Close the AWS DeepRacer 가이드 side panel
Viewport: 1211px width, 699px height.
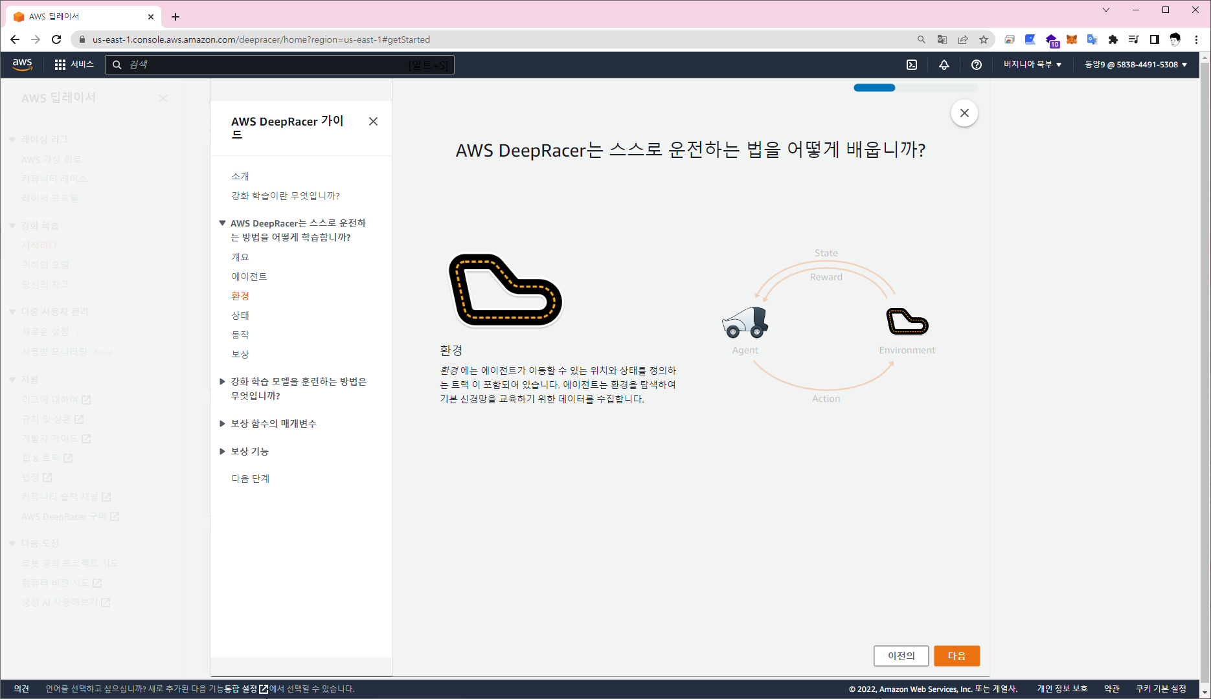point(373,122)
